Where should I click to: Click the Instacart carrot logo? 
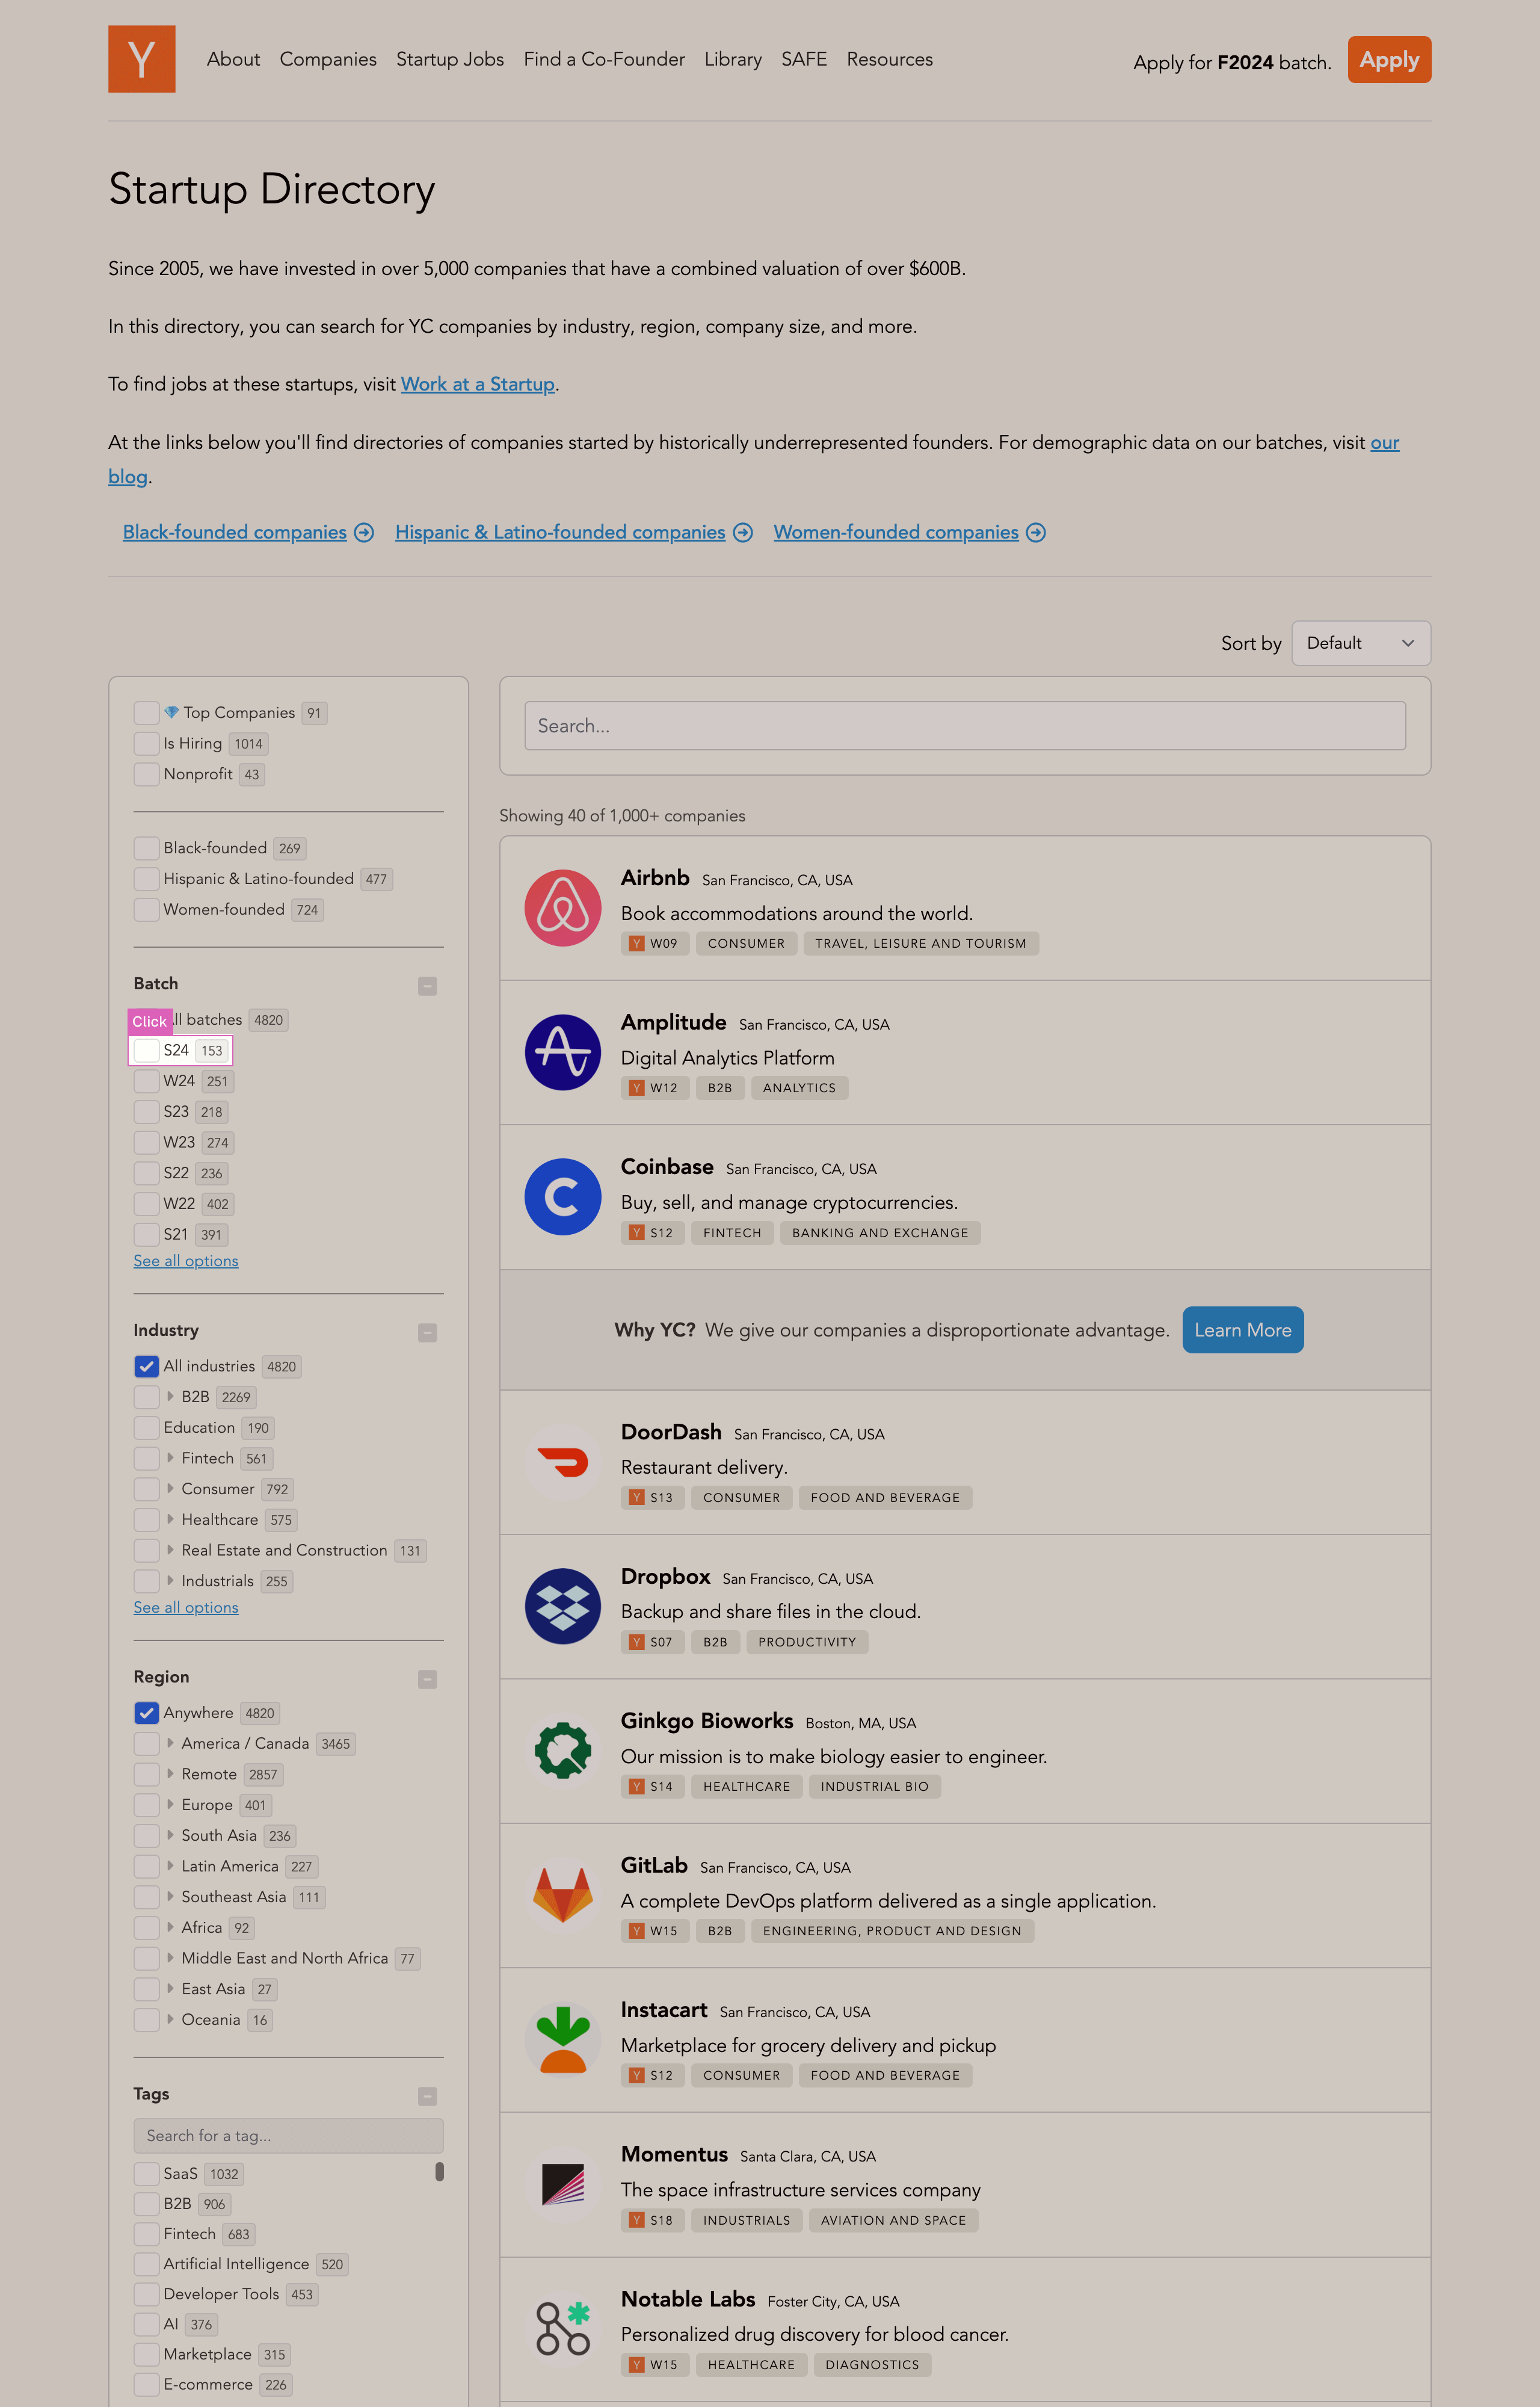562,2040
